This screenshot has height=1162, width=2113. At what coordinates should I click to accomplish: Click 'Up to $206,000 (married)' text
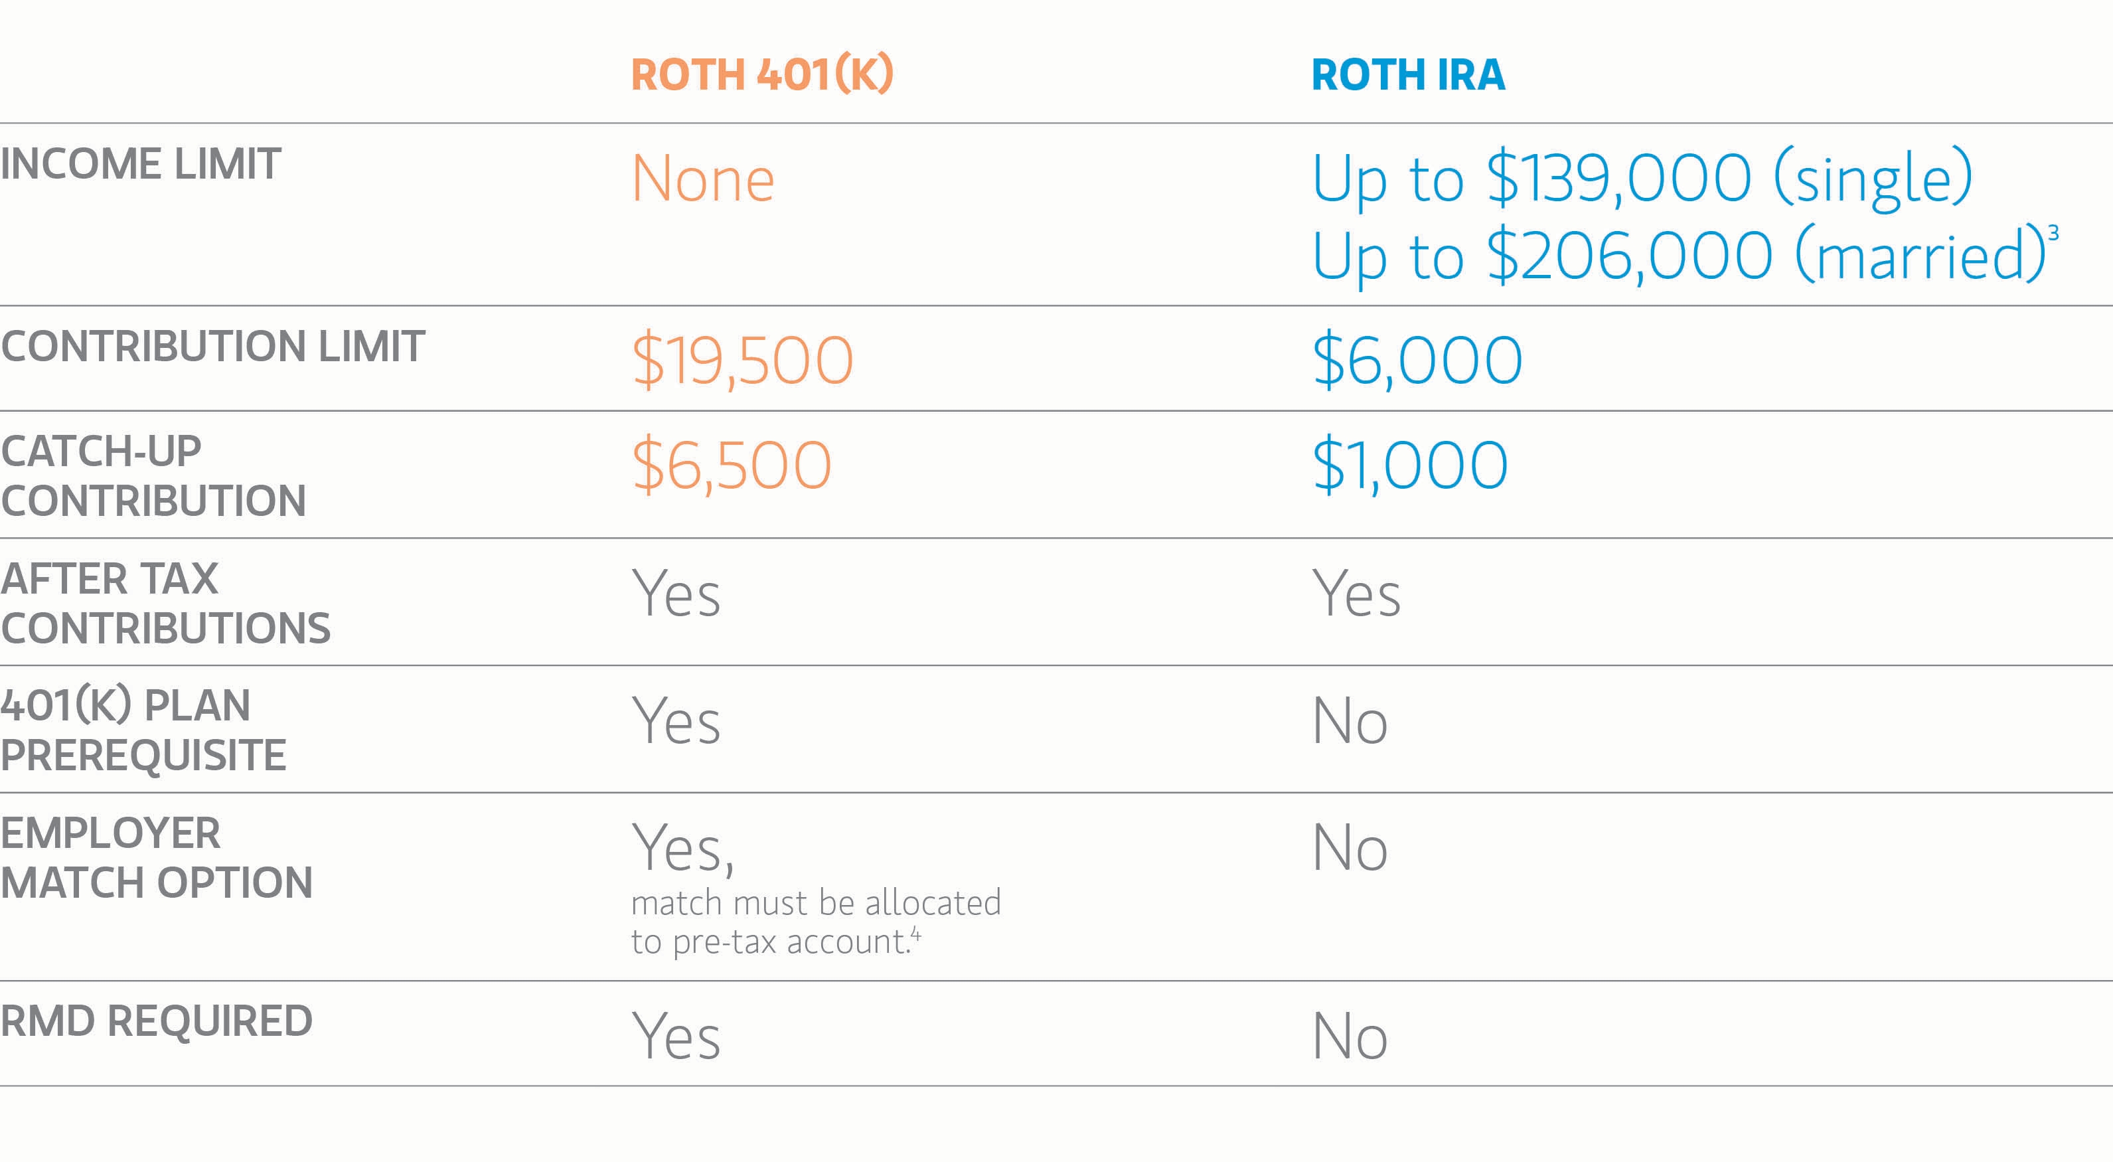pos(1678,257)
